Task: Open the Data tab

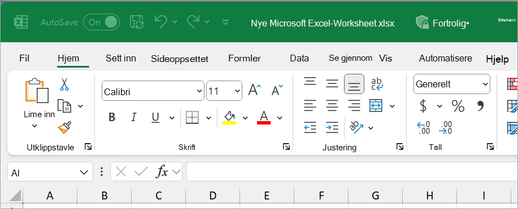Action: 299,59
